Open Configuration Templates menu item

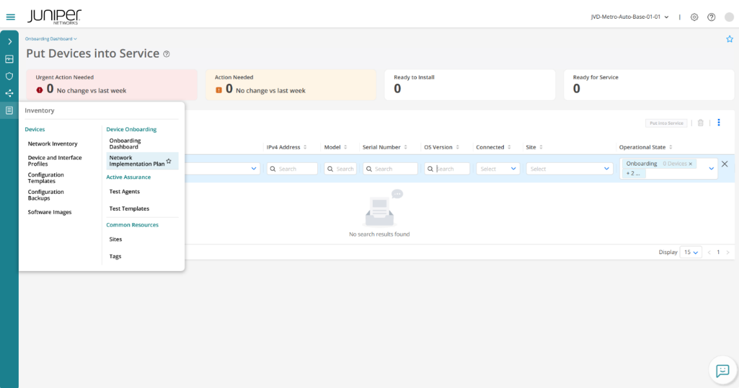coord(46,178)
